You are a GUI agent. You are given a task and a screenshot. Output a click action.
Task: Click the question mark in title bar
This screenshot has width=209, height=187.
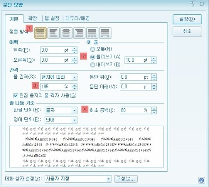tap(192, 4)
